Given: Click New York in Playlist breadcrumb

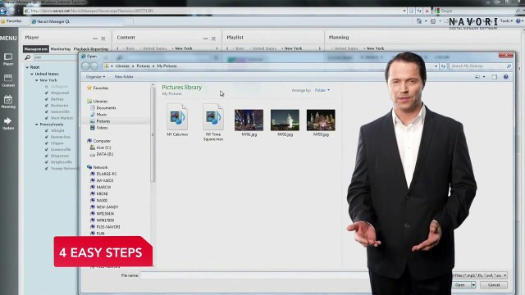Looking at the screenshot, I should 294,48.
